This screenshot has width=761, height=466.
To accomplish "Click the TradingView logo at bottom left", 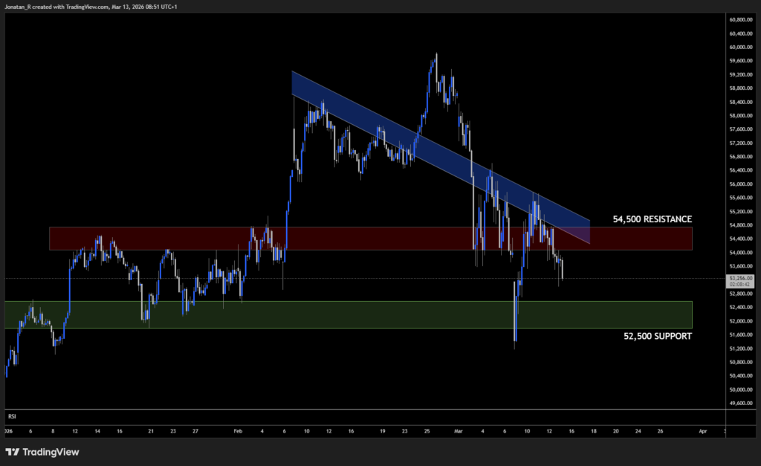I will [43, 452].
